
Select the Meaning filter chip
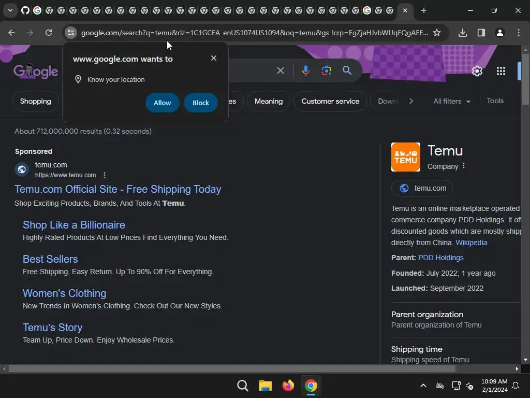269,101
